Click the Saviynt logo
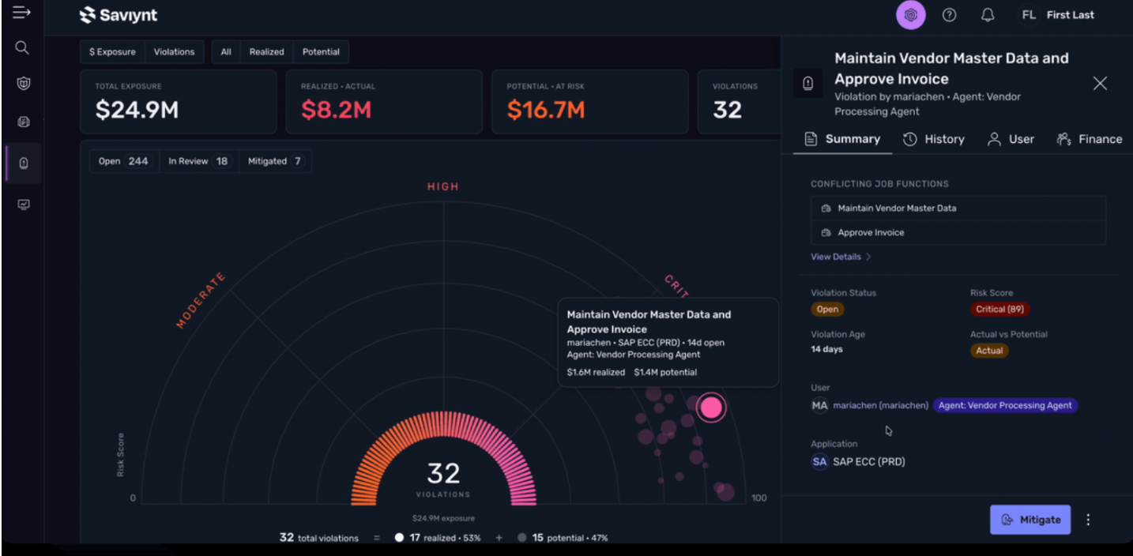 click(x=118, y=15)
